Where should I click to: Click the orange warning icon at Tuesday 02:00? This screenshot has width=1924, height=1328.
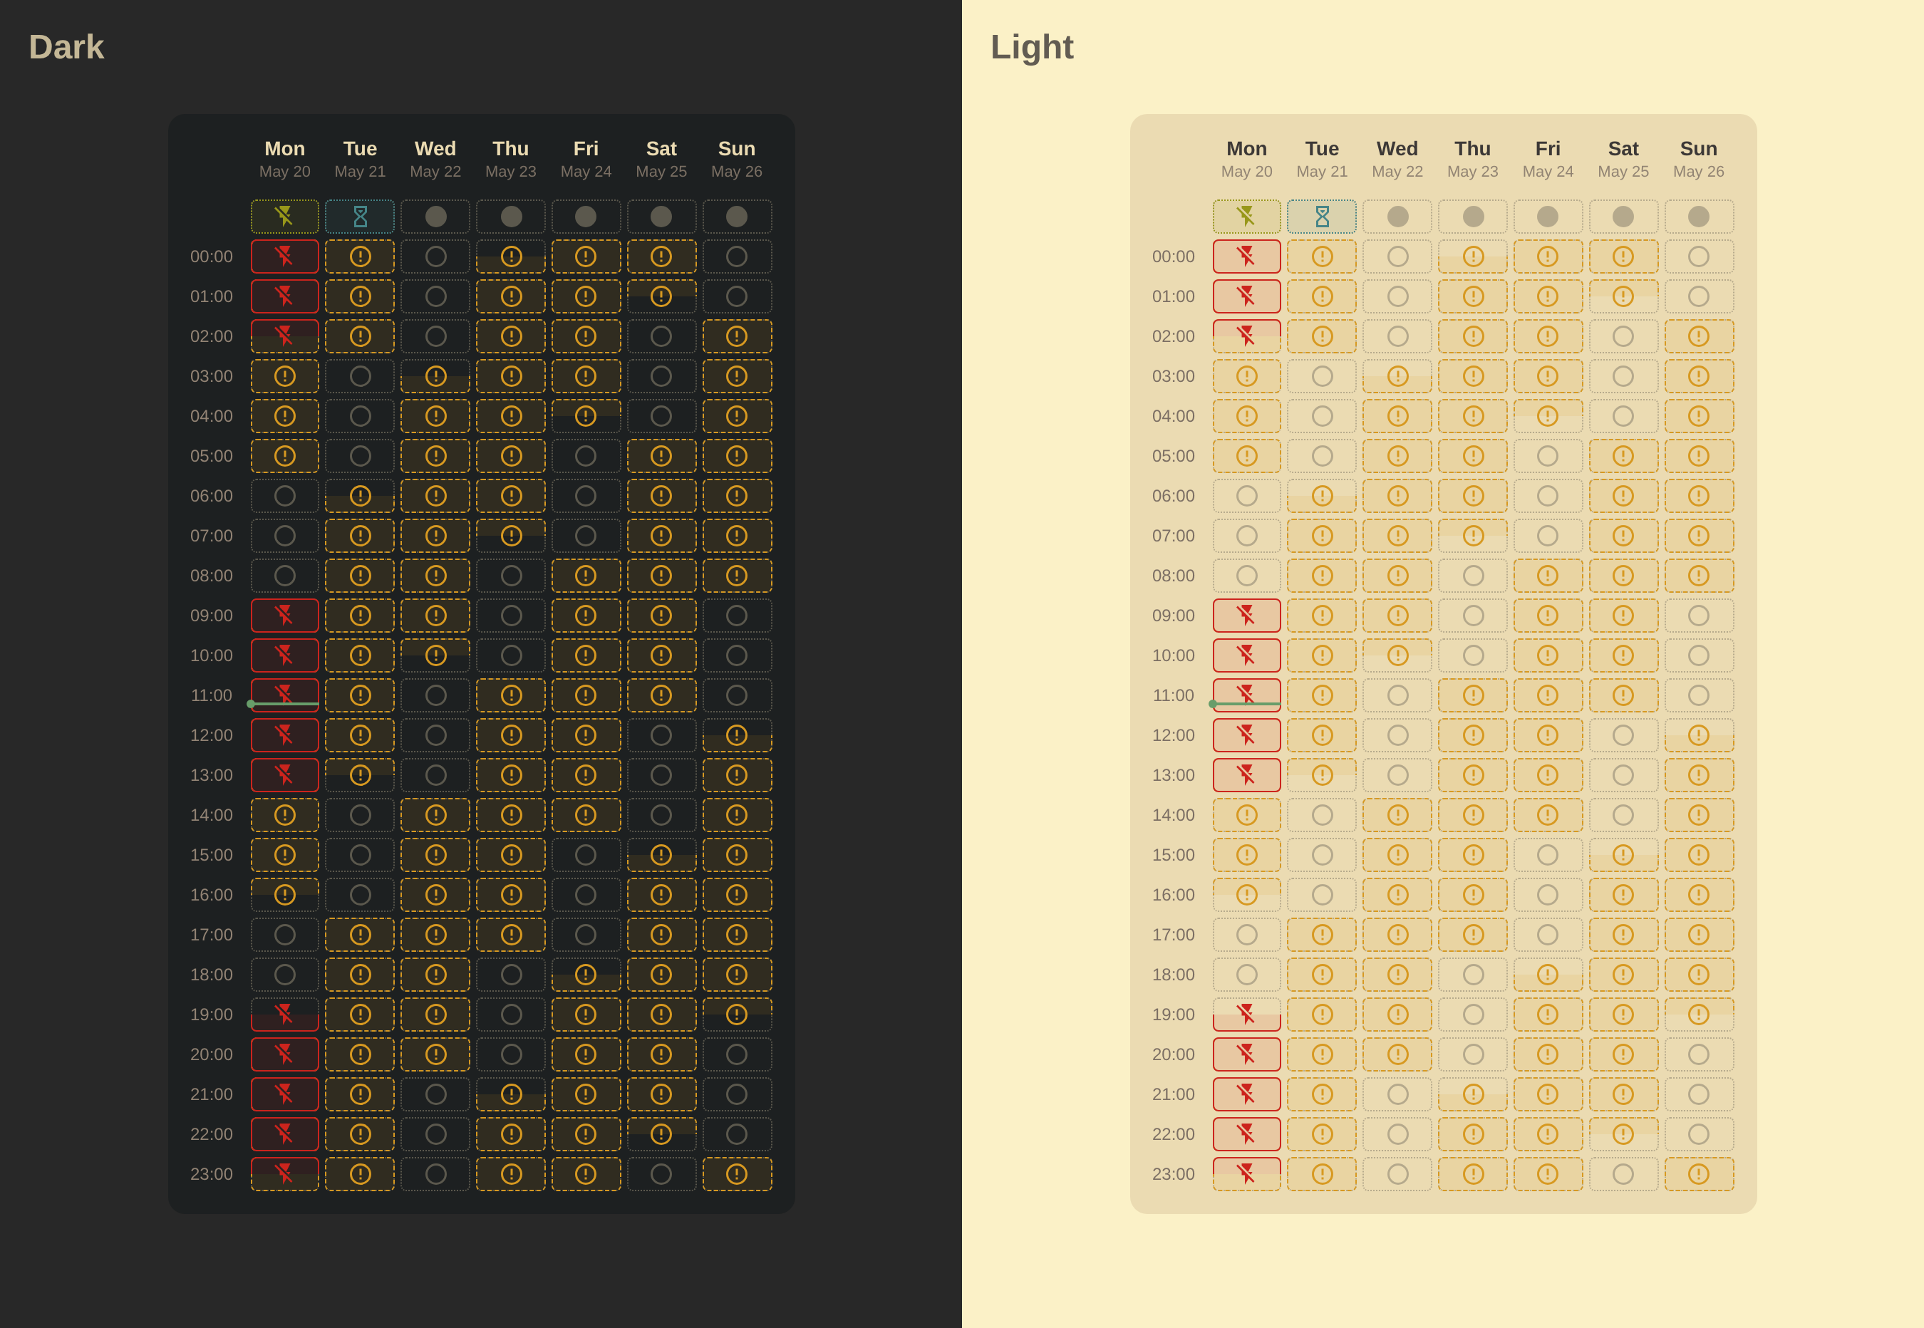(x=359, y=336)
